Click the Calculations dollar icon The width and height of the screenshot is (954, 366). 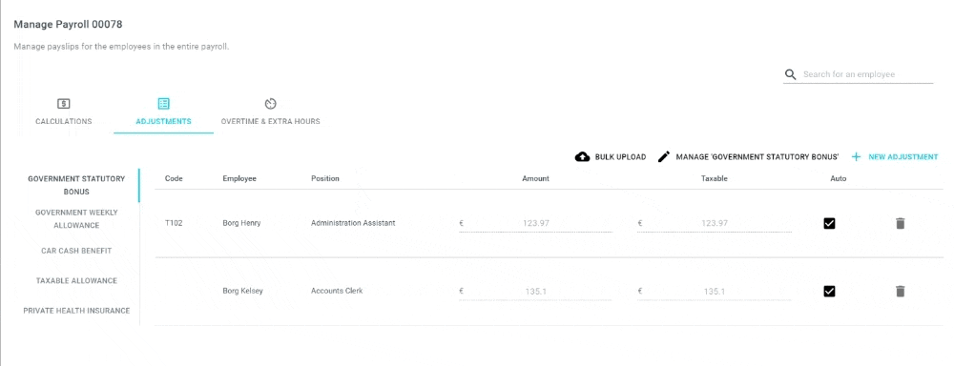tap(63, 103)
